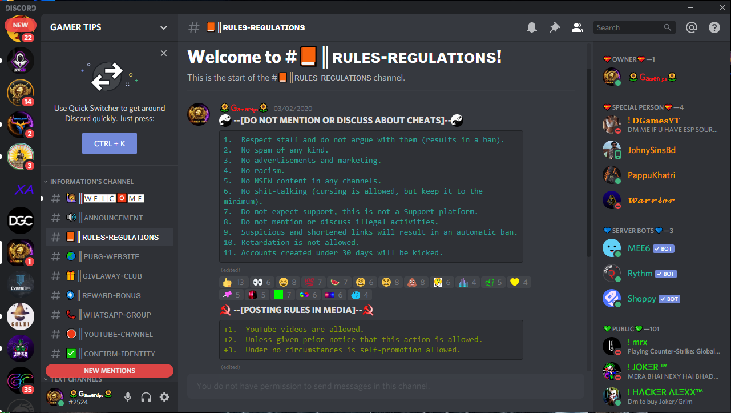Switch to the CyberOps server

[x=21, y=284]
